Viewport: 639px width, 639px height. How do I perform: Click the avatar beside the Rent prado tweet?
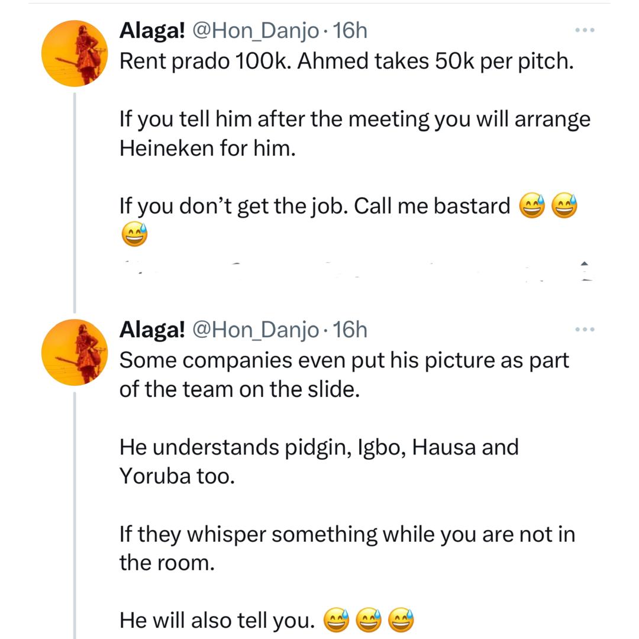[74, 53]
